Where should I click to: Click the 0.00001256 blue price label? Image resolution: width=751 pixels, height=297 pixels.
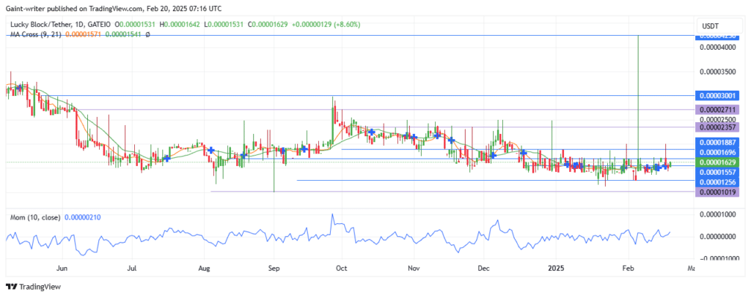(717, 182)
